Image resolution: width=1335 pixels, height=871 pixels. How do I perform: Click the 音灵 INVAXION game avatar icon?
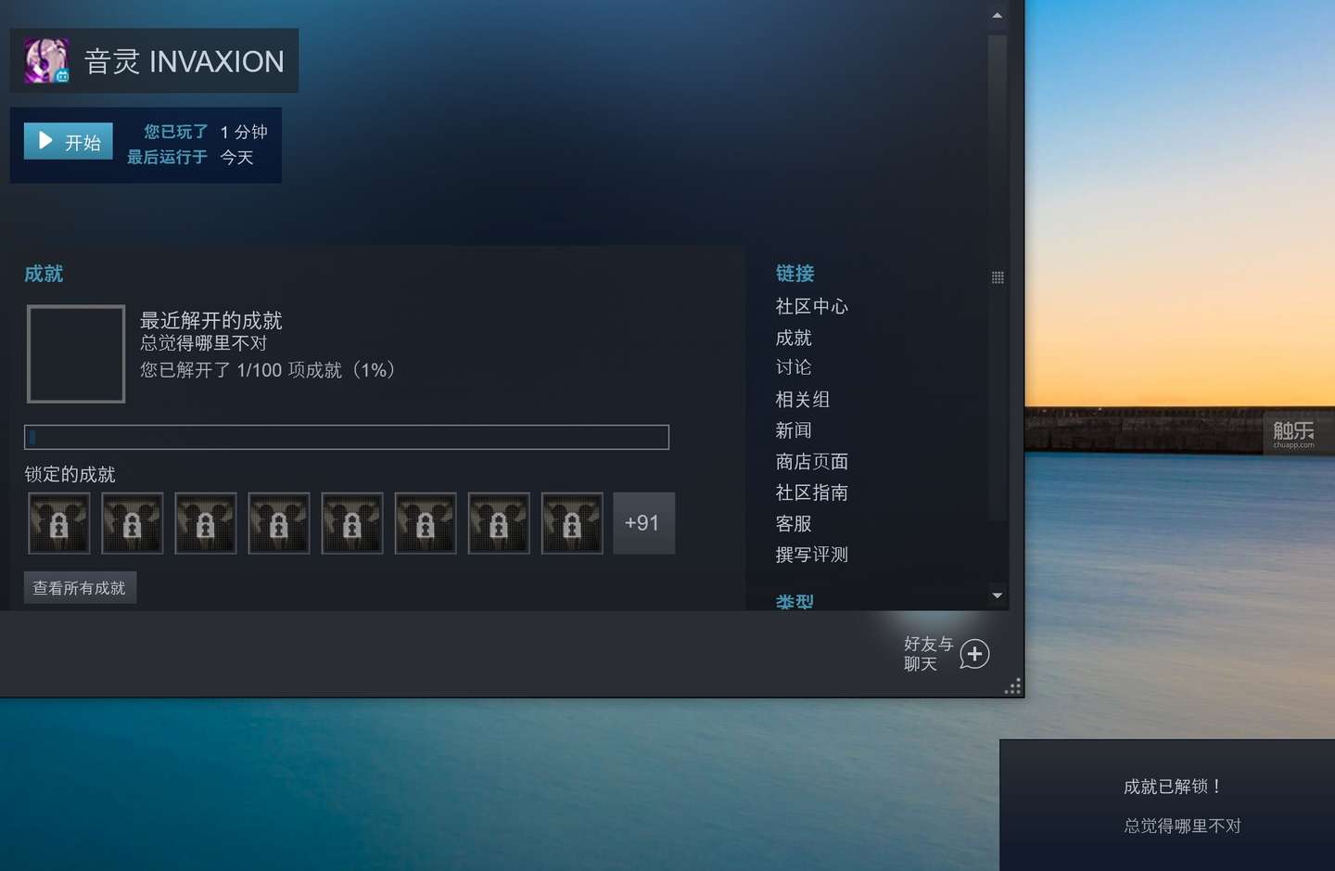(46, 61)
